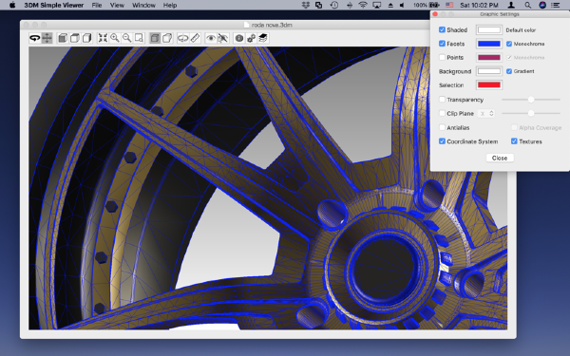Select the rotate view tool
This screenshot has height=356, width=570.
[x=35, y=38]
